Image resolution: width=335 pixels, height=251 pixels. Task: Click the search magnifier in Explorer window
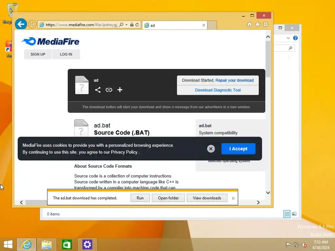click(x=290, y=48)
